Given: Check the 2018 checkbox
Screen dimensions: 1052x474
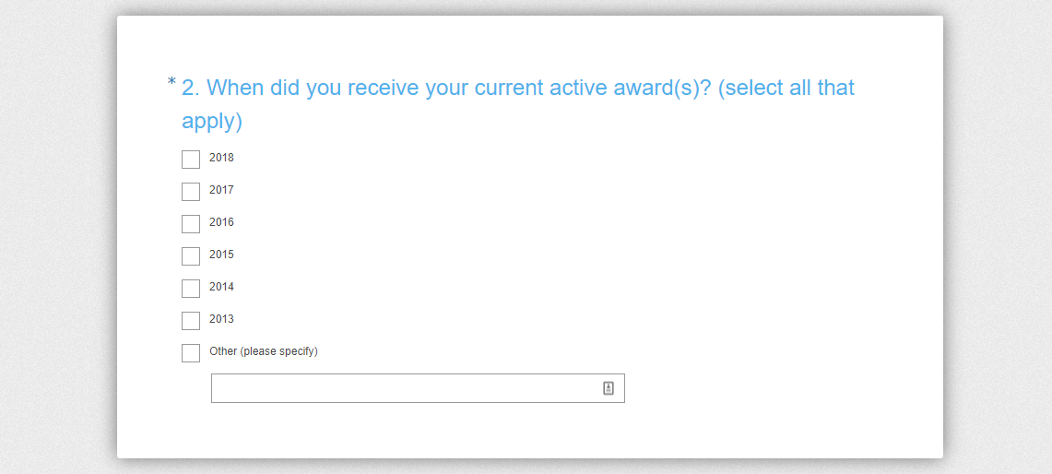Looking at the screenshot, I should (x=191, y=160).
